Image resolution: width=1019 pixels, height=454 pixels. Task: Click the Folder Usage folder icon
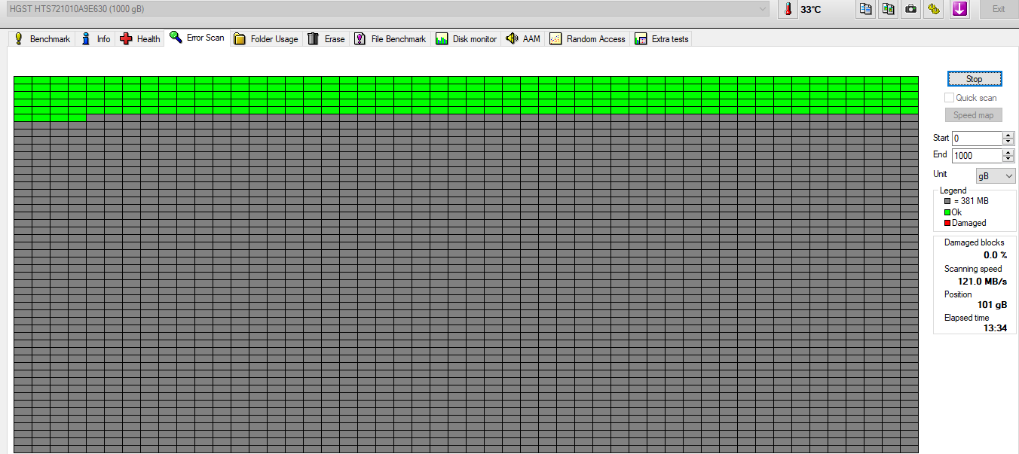240,38
